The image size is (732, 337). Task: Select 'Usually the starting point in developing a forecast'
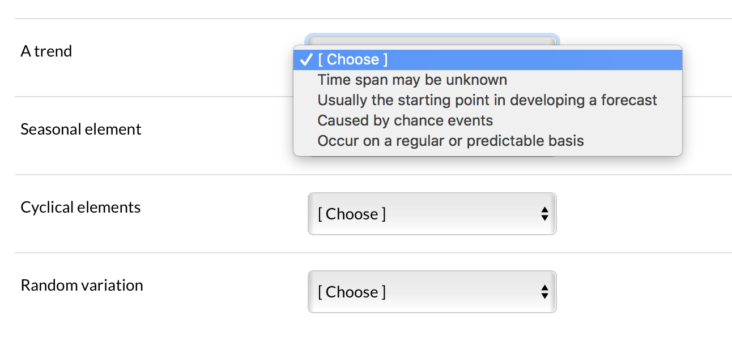487,100
